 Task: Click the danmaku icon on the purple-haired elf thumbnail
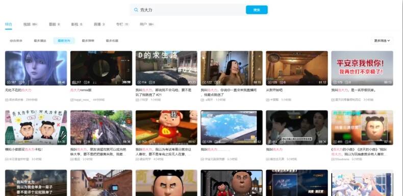20,82
